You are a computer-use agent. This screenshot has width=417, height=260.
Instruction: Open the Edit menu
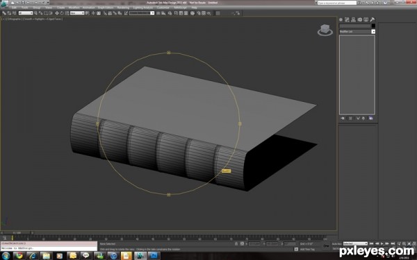click(14, 8)
